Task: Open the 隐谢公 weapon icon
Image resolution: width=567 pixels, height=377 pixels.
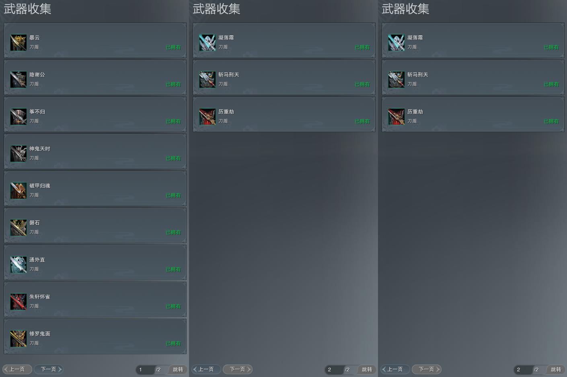Action: (18, 79)
